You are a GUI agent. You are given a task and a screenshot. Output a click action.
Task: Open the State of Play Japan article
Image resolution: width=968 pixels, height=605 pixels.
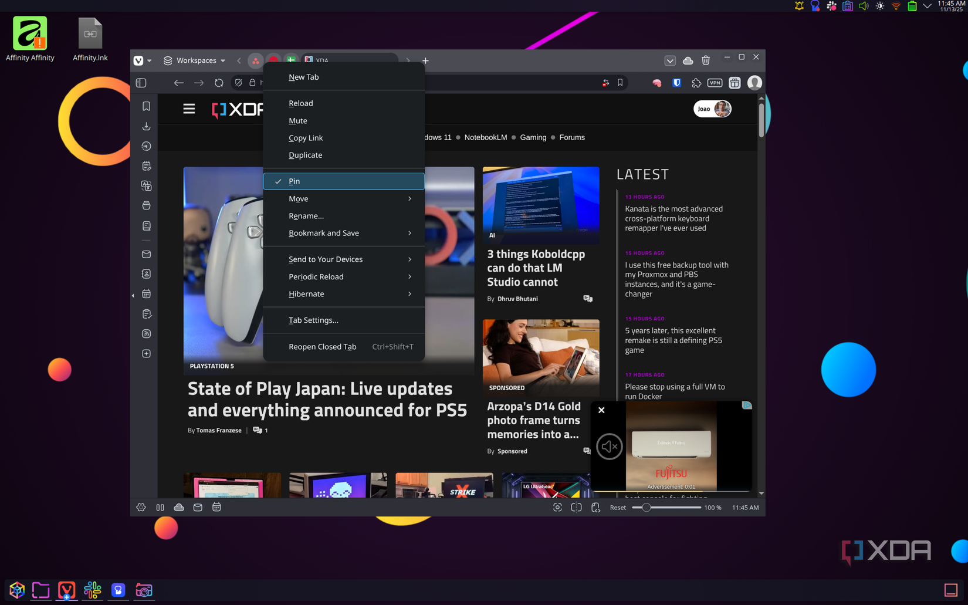click(x=327, y=400)
